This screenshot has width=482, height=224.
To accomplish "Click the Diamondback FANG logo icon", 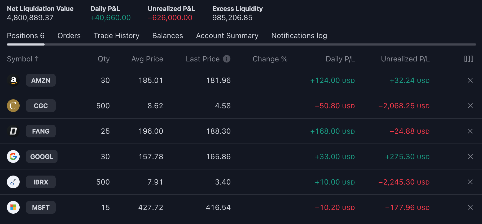I will 13,131.
